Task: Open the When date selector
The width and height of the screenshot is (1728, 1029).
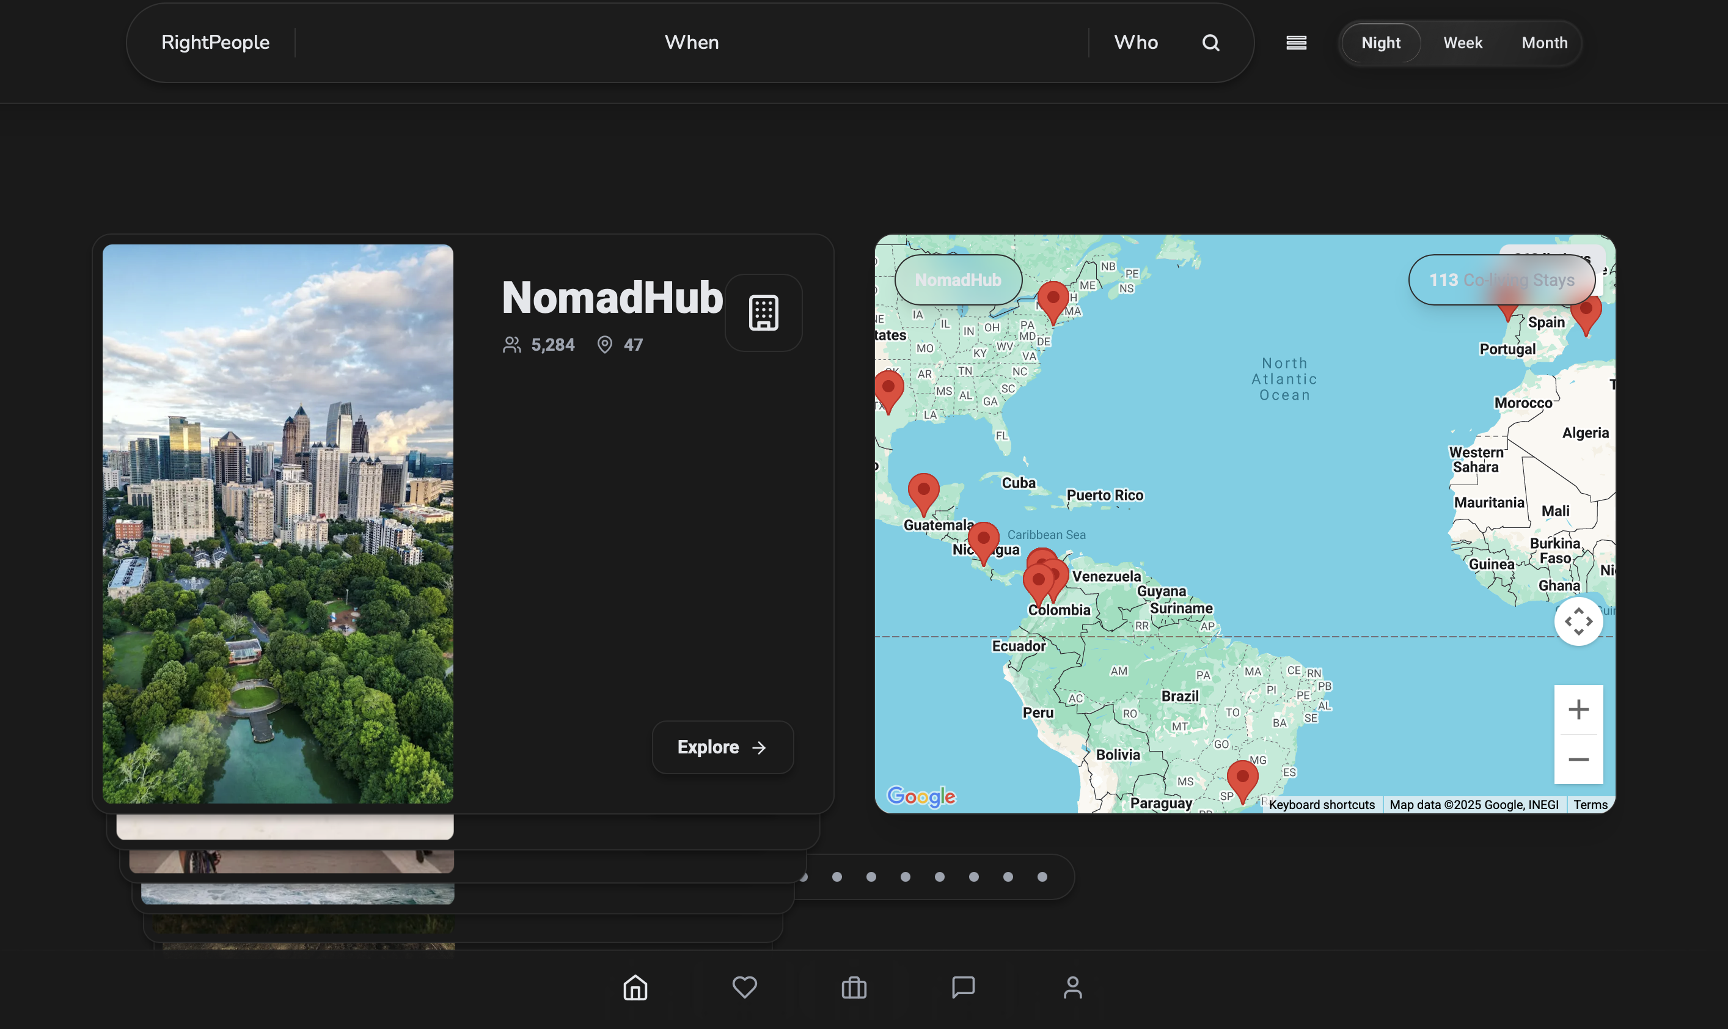Action: [691, 42]
